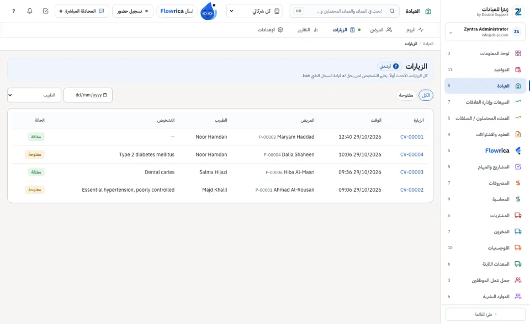The image size is (530, 324).
Task: Click the human resources purple people icon
Action: pos(518,296)
